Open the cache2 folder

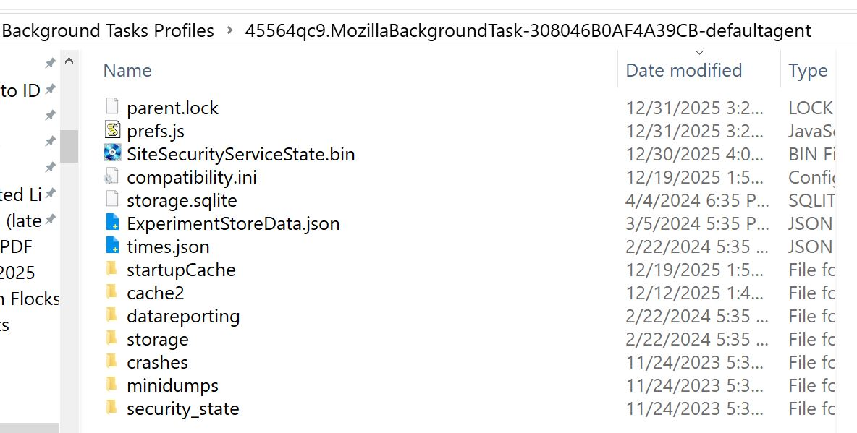pyautogui.click(x=155, y=293)
